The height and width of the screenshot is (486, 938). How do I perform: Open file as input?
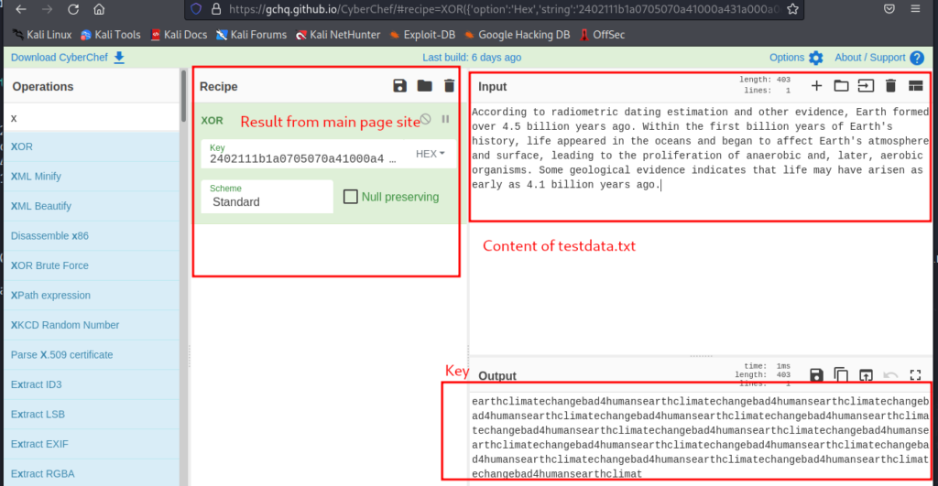[866, 86]
